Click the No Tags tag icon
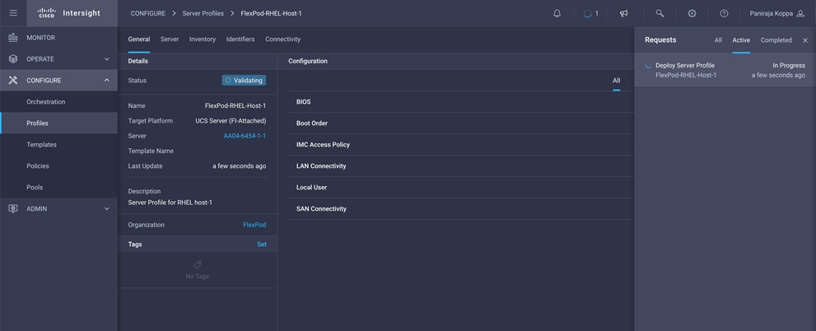This screenshot has height=331, width=816. tap(198, 264)
